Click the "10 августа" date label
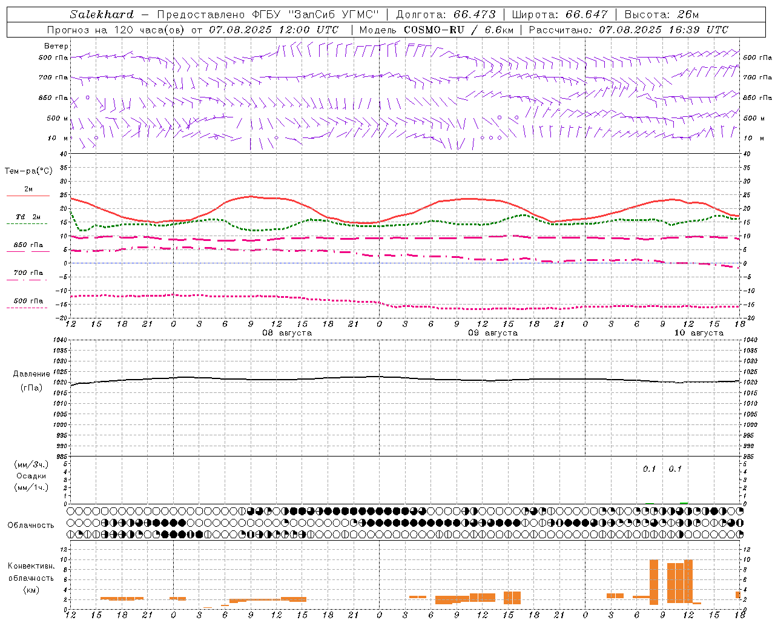This screenshot has width=775, height=620. coord(699,333)
